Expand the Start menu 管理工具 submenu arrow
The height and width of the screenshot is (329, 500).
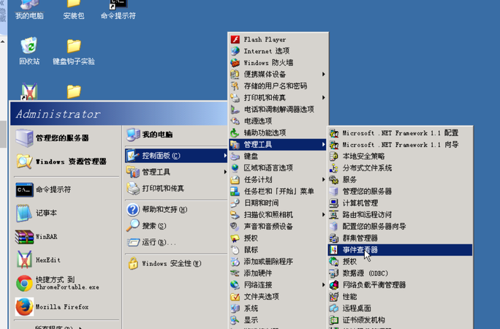[225, 172]
